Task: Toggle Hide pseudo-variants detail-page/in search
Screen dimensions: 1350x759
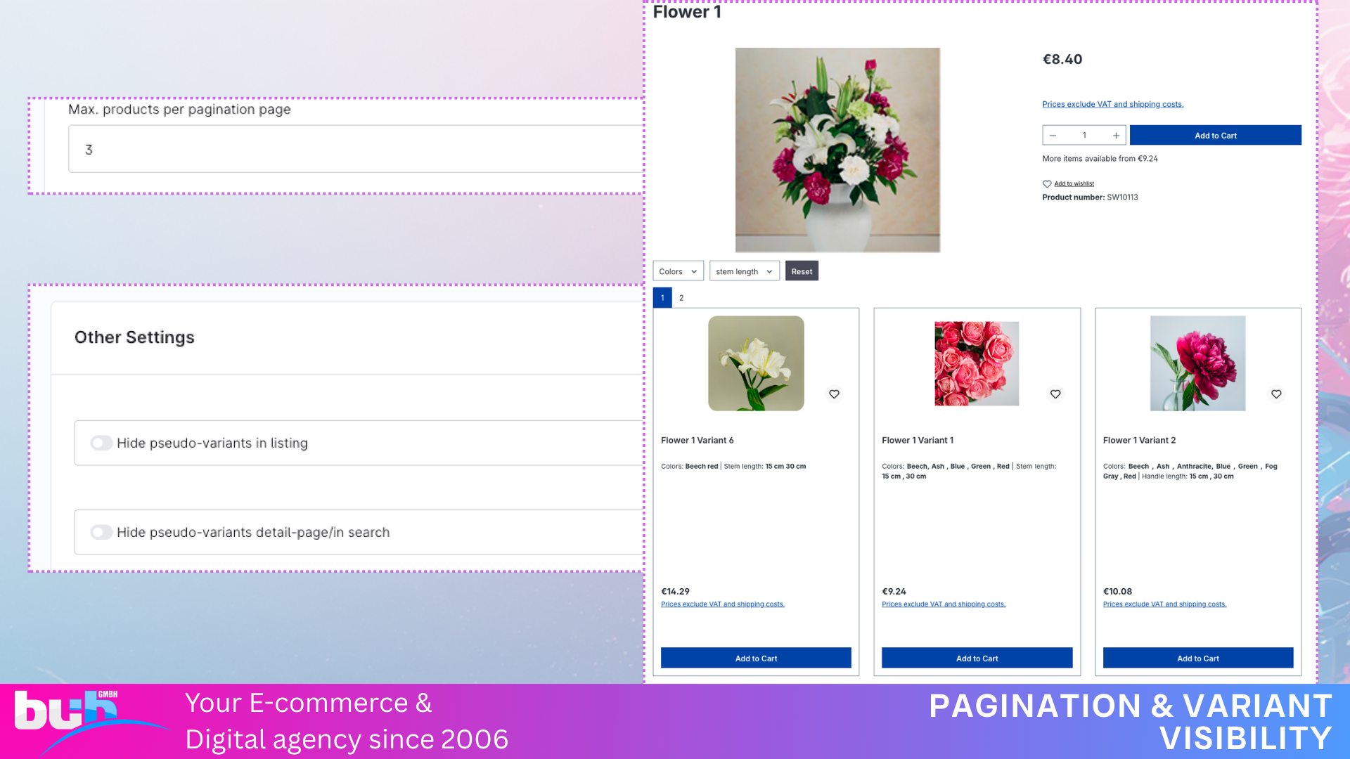Action: [x=101, y=532]
